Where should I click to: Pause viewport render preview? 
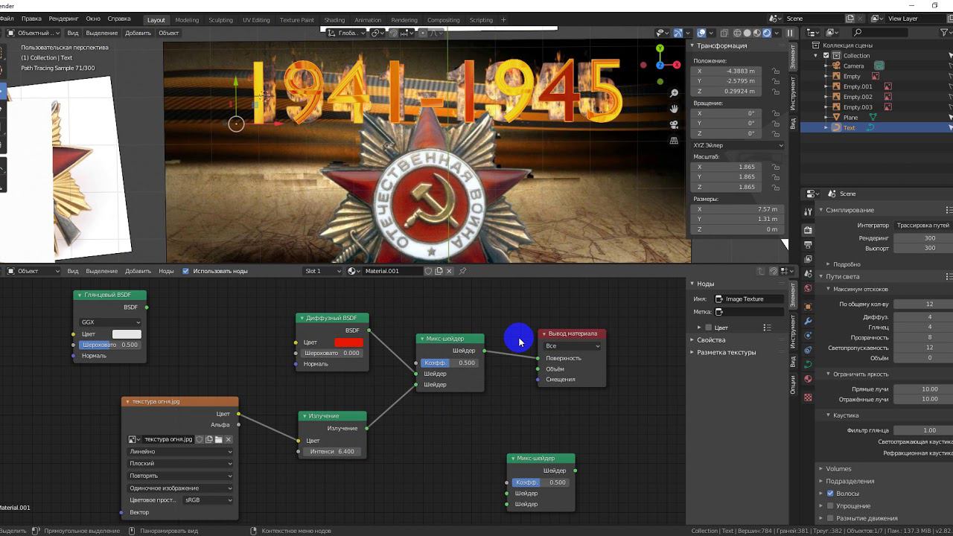(791, 33)
